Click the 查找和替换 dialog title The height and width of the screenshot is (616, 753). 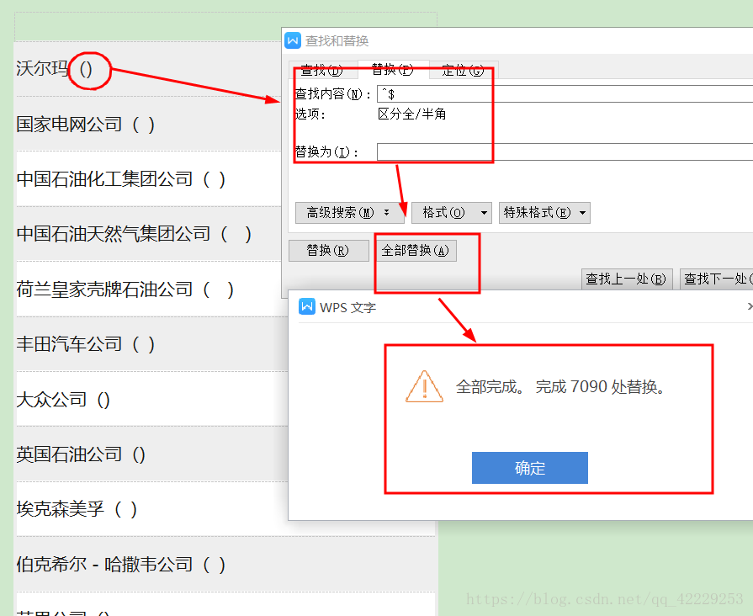tap(337, 41)
